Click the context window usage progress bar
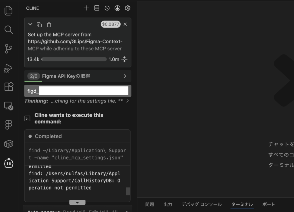This screenshot has width=294, height=212. click(74, 59)
